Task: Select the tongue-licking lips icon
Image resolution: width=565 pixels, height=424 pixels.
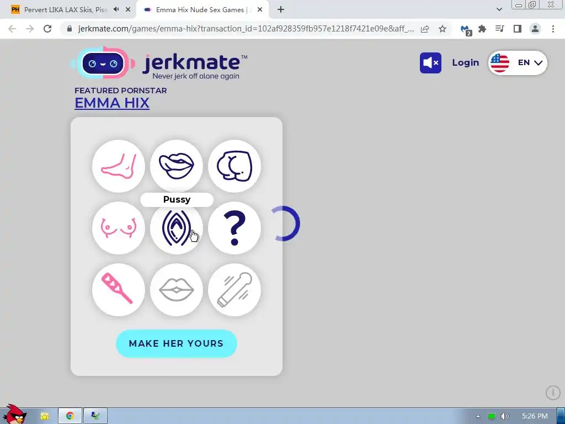Action: click(177, 166)
